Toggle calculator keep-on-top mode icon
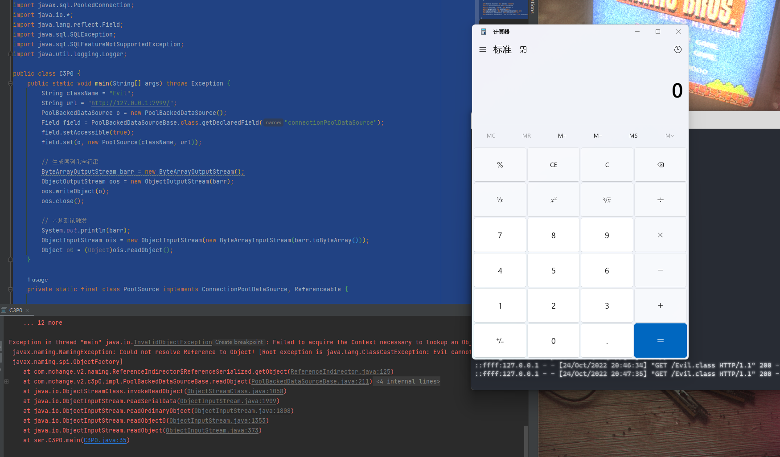The image size is (780, 457). pos(523,50)
